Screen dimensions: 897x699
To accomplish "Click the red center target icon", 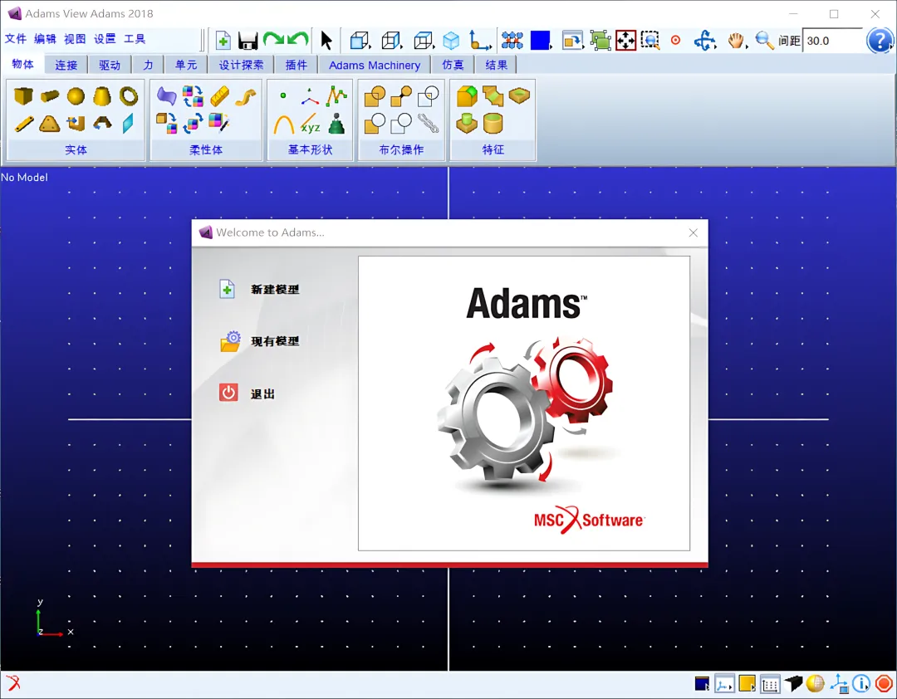I will tap(675, 41).
